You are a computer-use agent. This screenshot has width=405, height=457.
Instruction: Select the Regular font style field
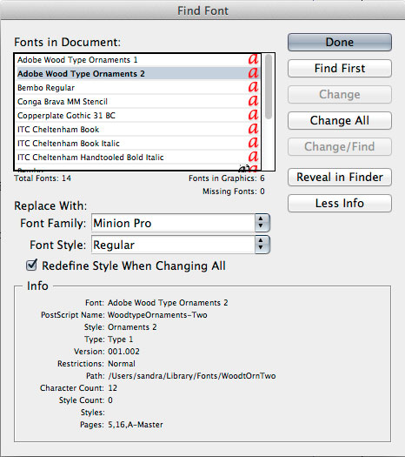[x=174, y=245]
